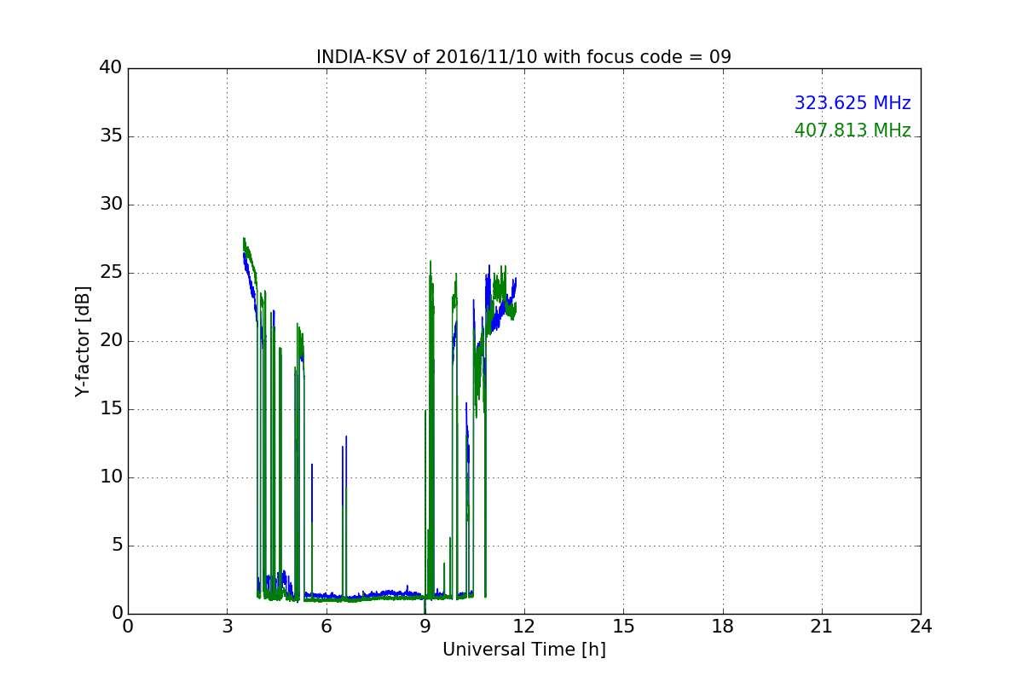
Task: Click the y-axis tick label 30
Action: click(x=111, y=205)
